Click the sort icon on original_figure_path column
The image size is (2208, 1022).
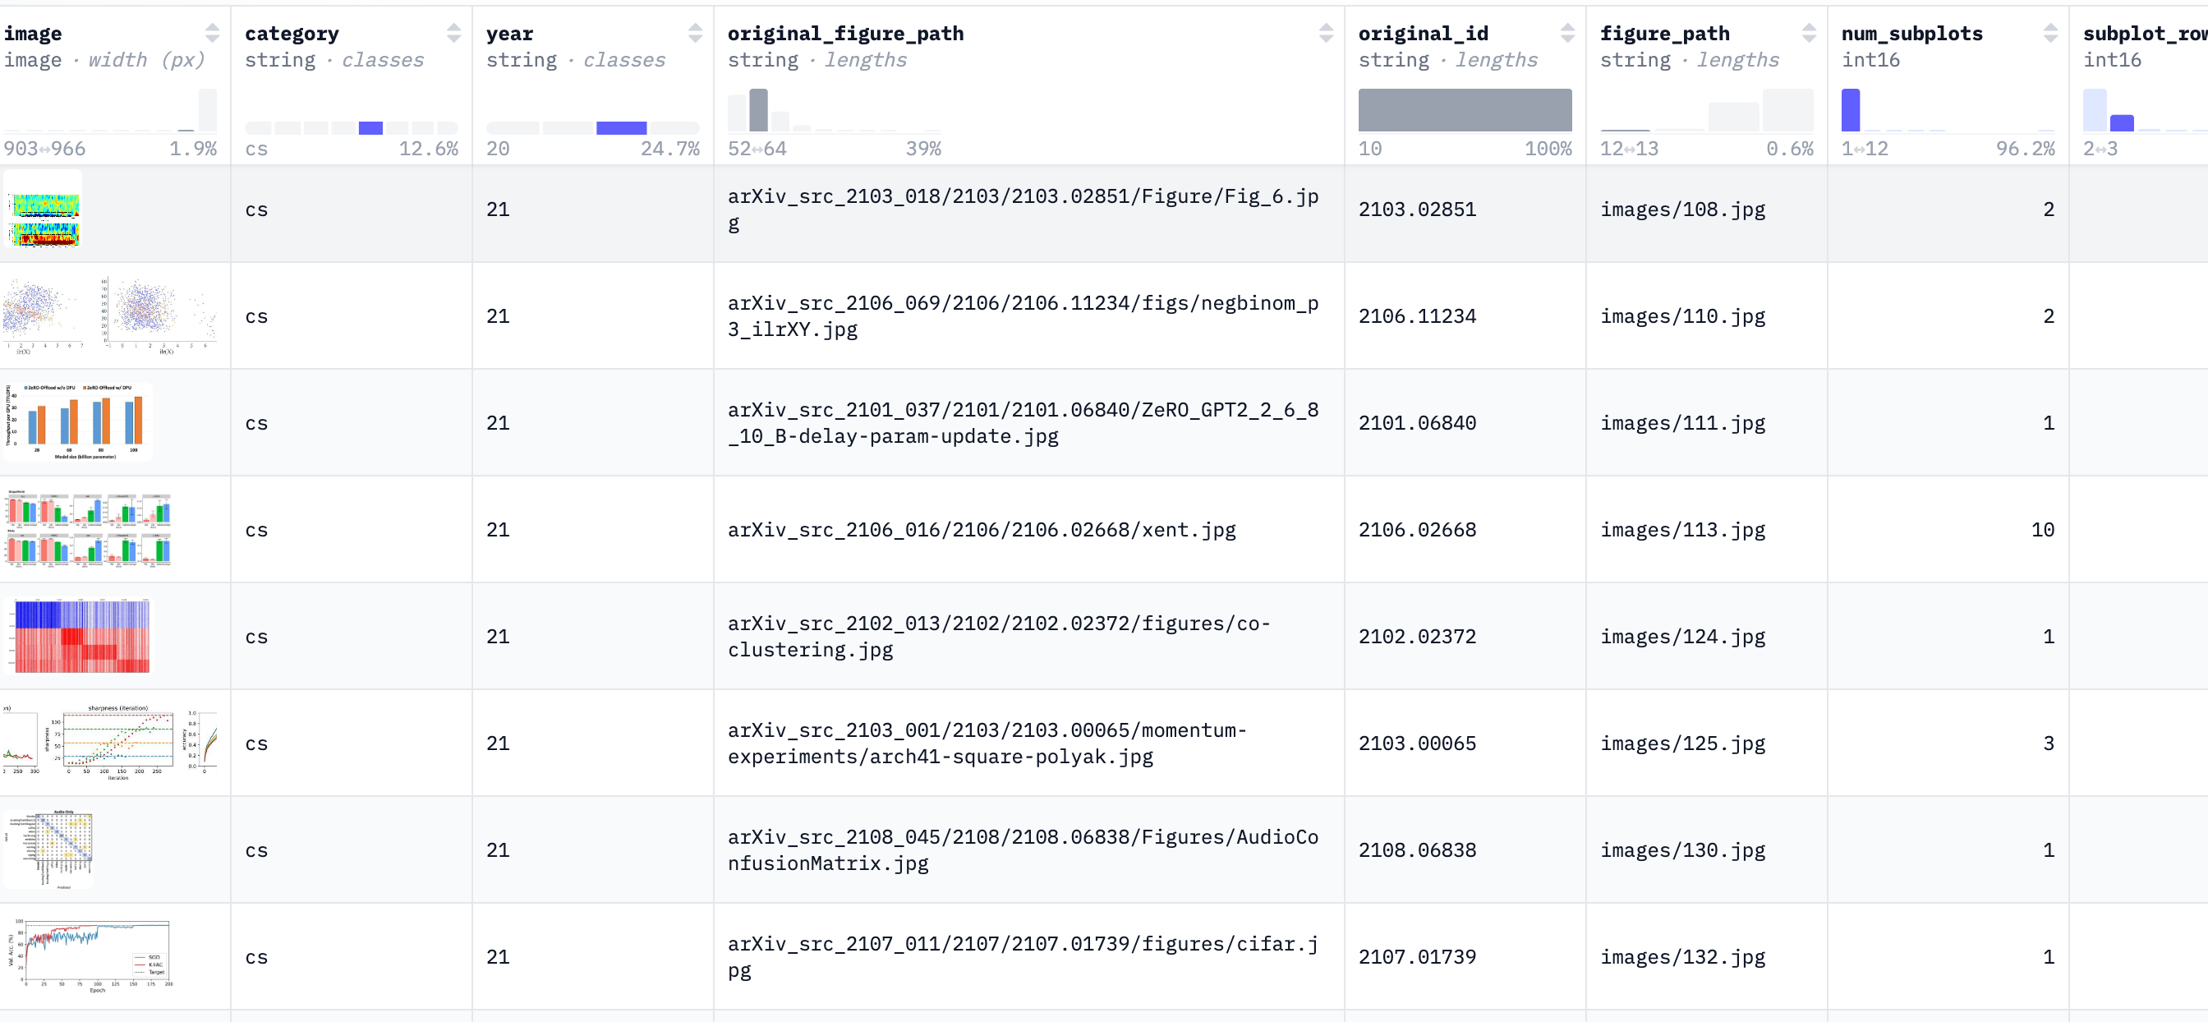tap(1327, 33)
